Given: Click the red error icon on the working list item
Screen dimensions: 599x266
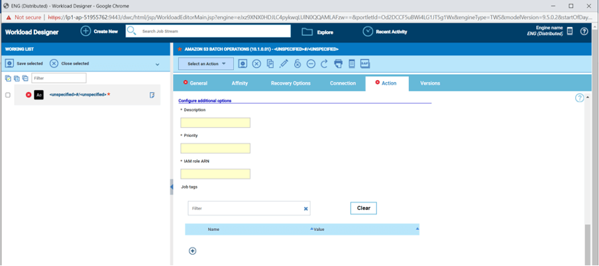Looking at the screenshot, I should click(28, 95).
